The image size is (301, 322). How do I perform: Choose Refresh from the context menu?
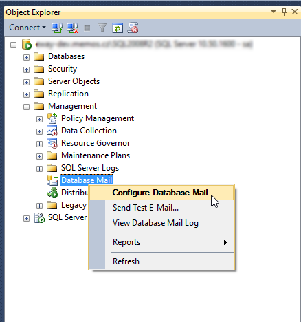161,261
